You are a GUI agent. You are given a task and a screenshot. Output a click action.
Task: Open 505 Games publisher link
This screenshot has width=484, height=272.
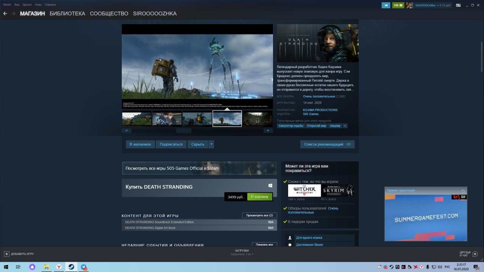[311, 114]
